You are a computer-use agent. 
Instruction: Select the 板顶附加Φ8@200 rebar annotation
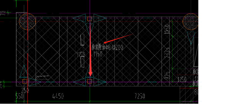pyautogui.click(x=107, y=47)
